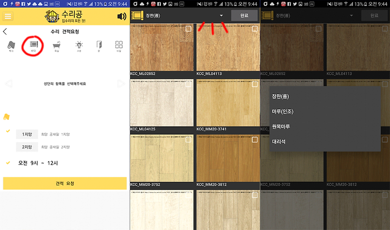Choose 원목마루 from the popup list
Viewport: 390px width, 230px height.
pyautogui.click(x=325, y=127)
